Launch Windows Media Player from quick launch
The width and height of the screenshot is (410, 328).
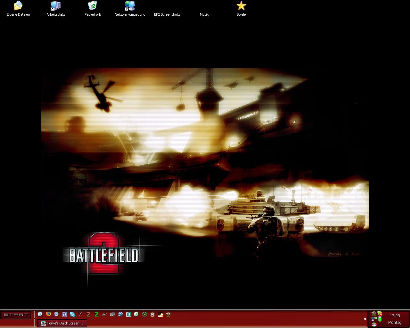coord(56,314)
